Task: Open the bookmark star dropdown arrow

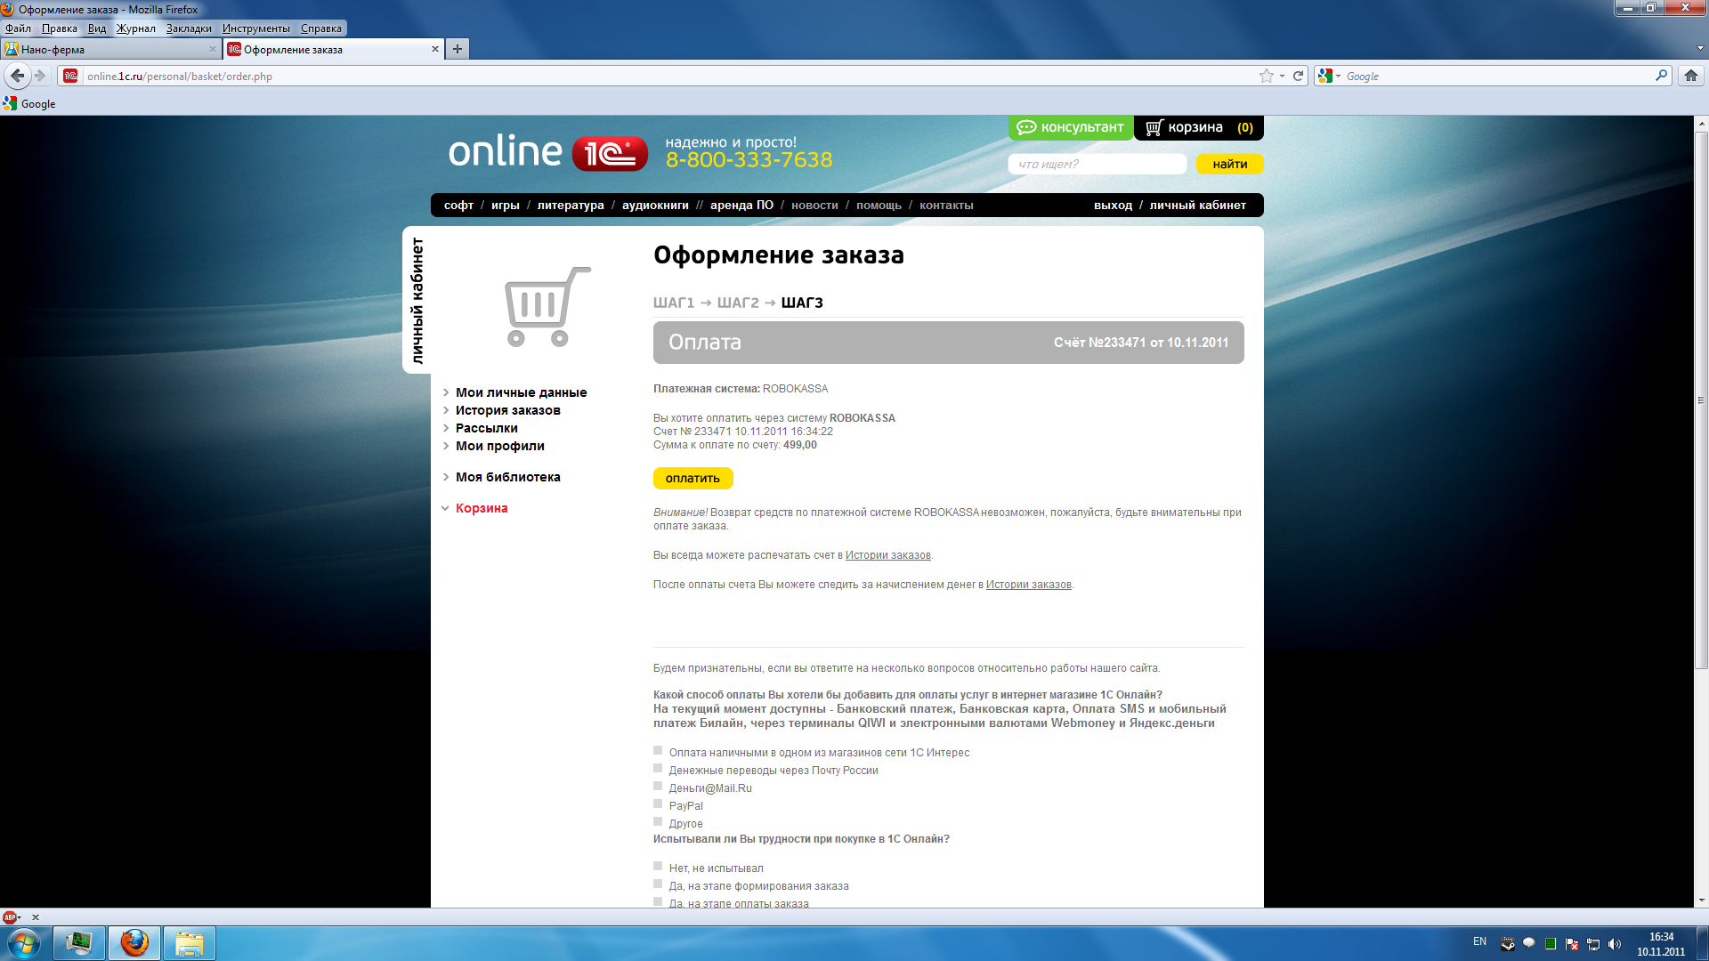Action: pos(1282,76)
